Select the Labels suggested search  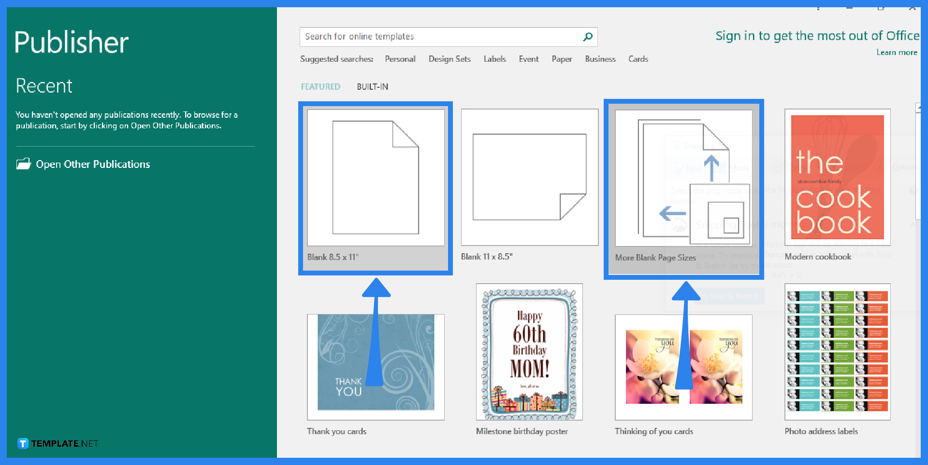coord(494,59)
